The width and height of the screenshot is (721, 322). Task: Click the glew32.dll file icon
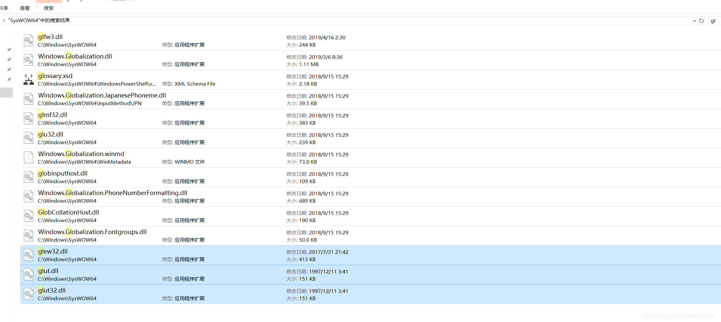(29, 255)
